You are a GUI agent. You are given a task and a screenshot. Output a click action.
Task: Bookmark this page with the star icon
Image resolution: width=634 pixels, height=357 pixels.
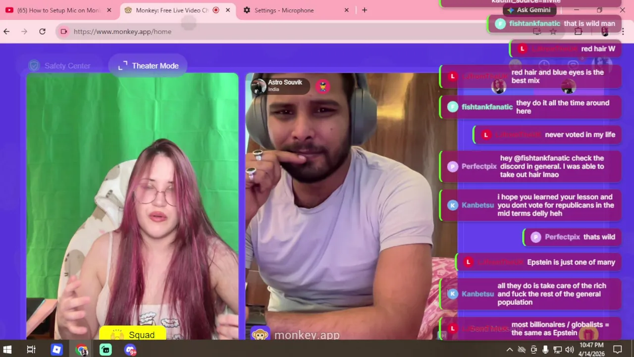tap(553, 31)
